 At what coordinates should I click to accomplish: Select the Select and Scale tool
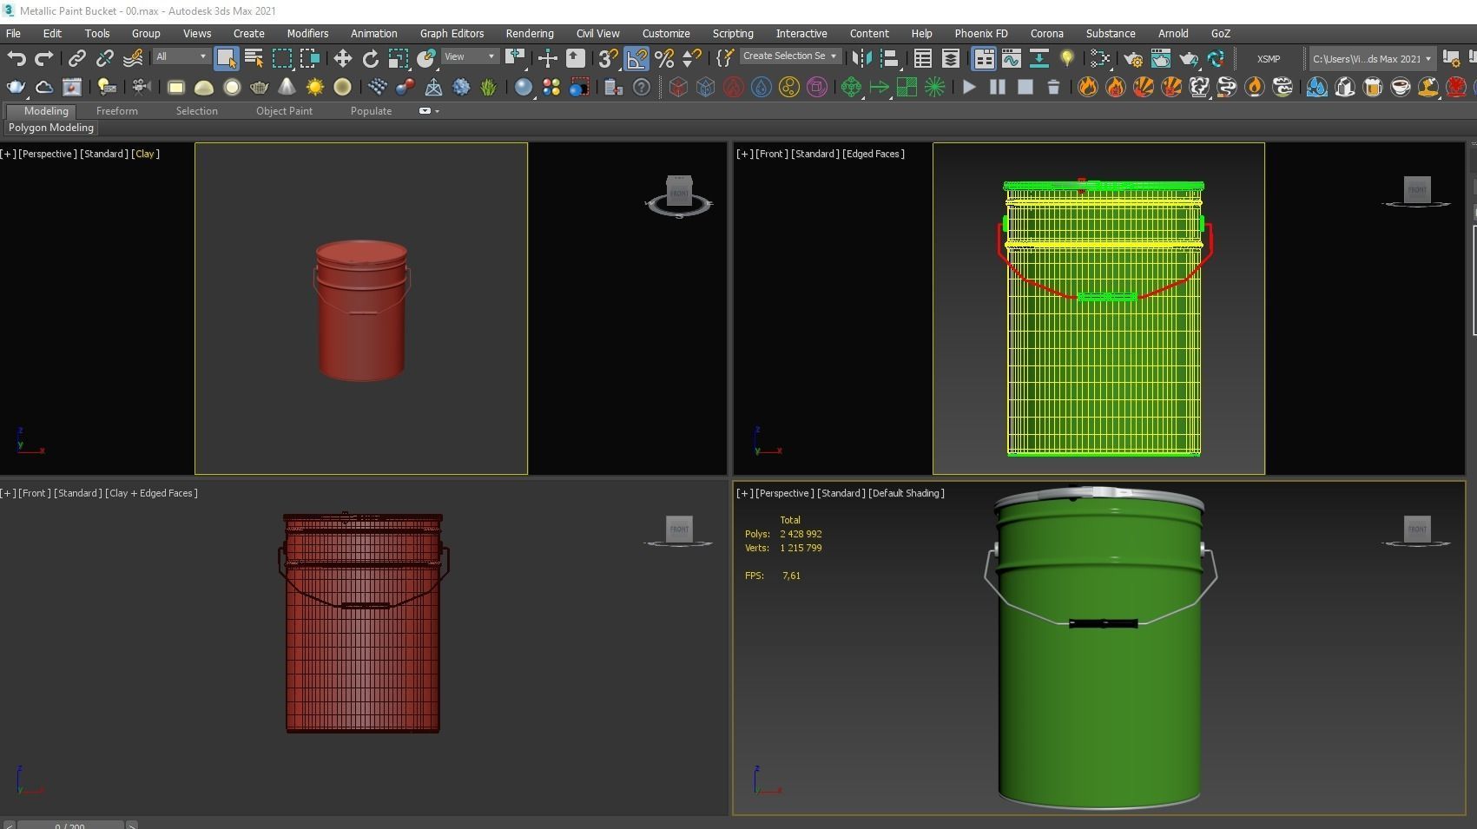(x=398, y=58)
